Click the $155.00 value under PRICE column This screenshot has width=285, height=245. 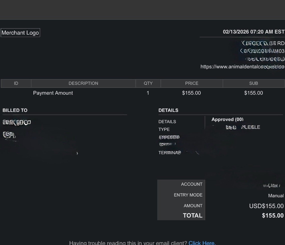pos(191,93)
